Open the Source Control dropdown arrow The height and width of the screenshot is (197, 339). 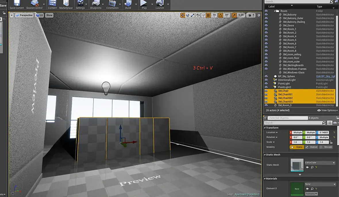point(44,4)
